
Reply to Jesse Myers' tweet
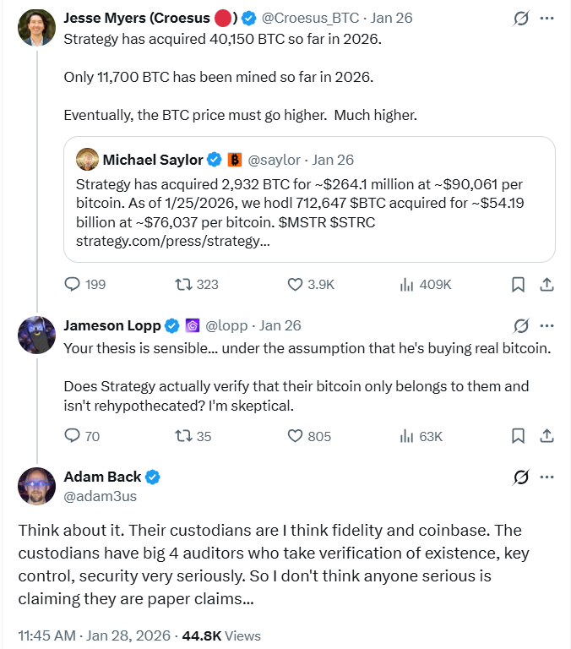(73, 284)
